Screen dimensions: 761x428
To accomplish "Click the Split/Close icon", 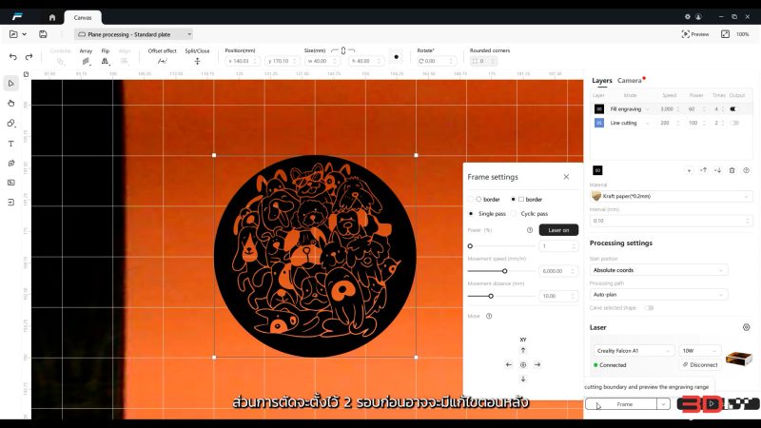I will coord(197,61).
